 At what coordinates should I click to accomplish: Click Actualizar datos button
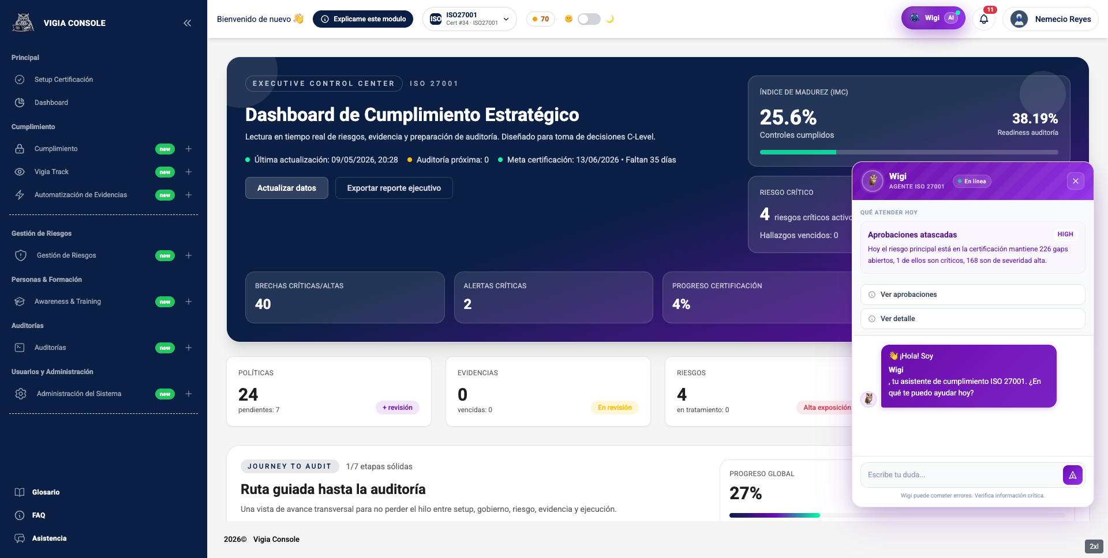(x=287, y=188)
